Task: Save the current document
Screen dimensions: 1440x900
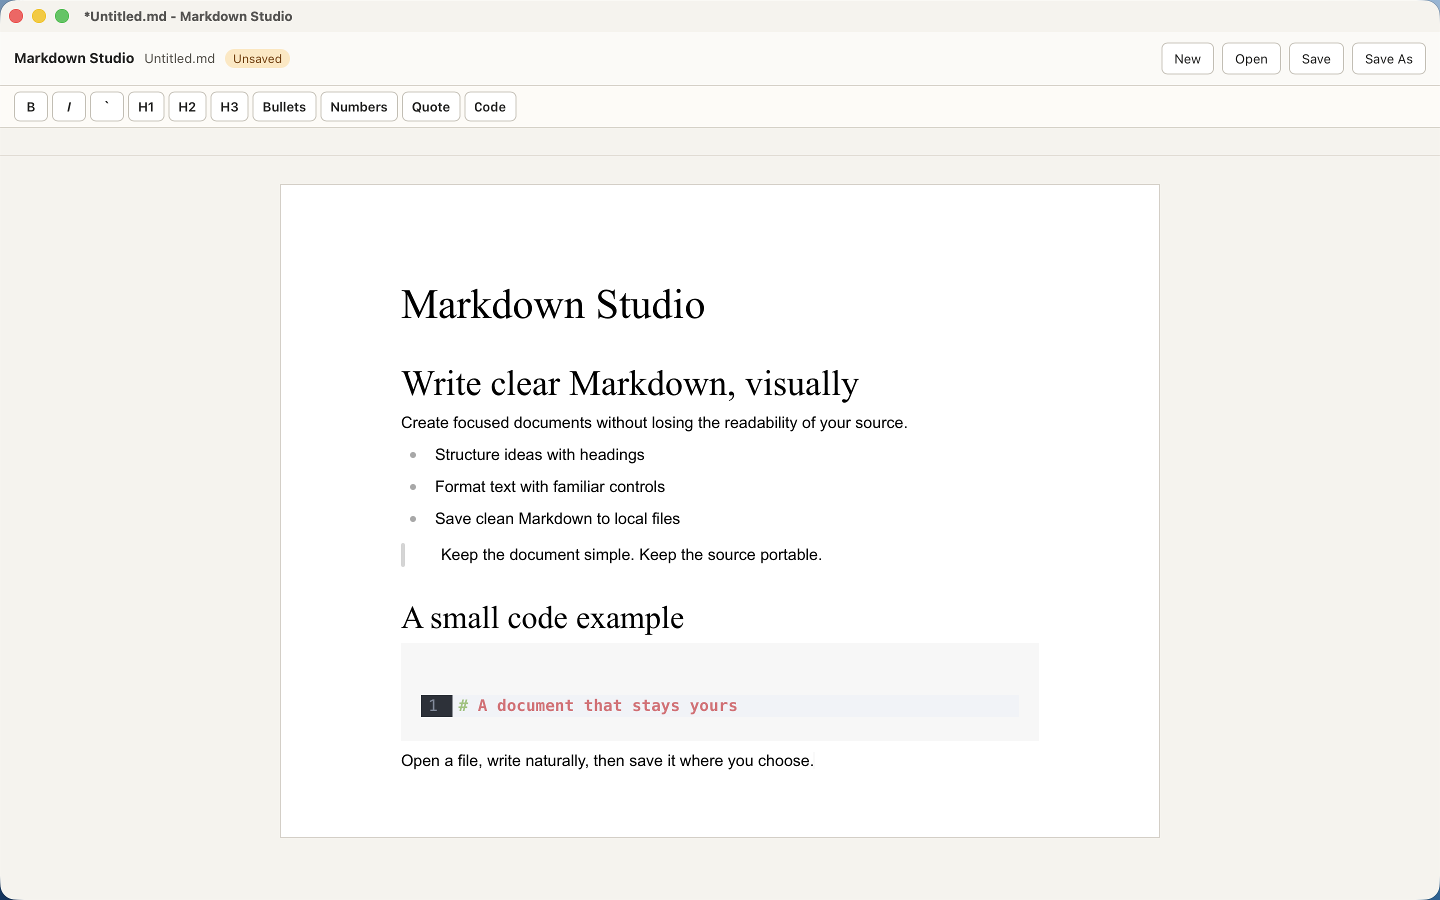Action: [1315, 58]
